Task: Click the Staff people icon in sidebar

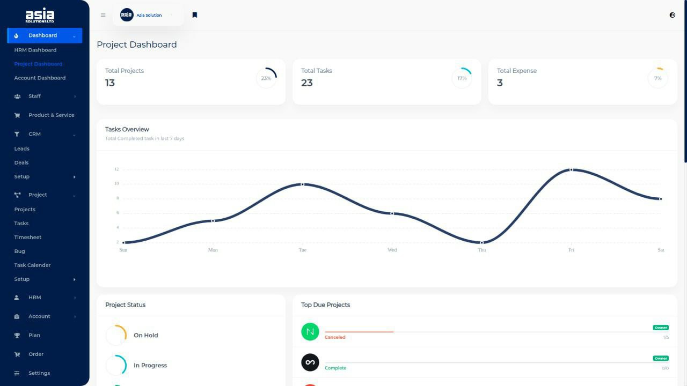Action: point(17,96)
